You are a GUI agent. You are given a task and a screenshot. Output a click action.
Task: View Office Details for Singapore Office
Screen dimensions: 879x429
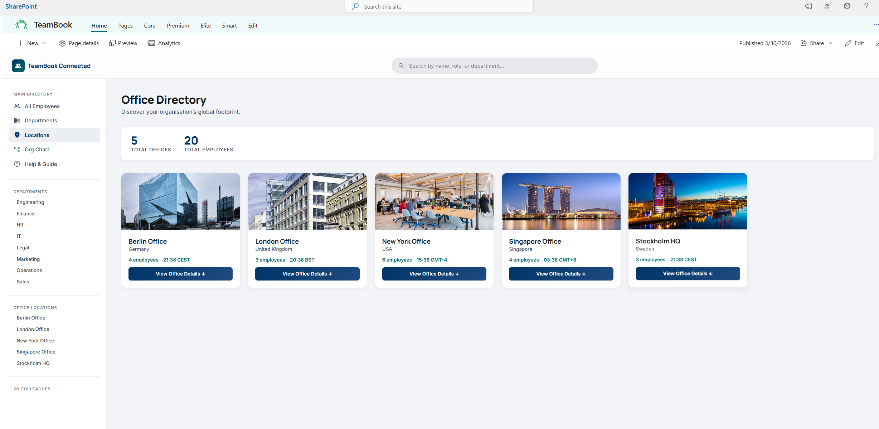tap(561, 274)
